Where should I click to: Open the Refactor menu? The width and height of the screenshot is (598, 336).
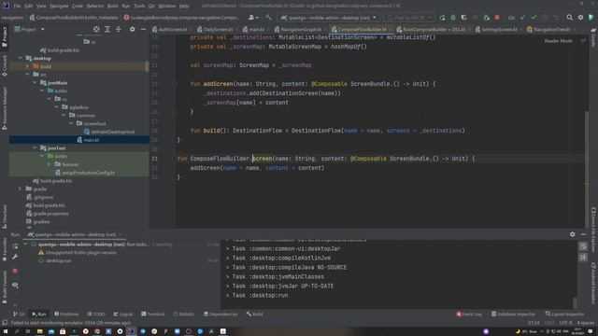[x=95, y=7]
